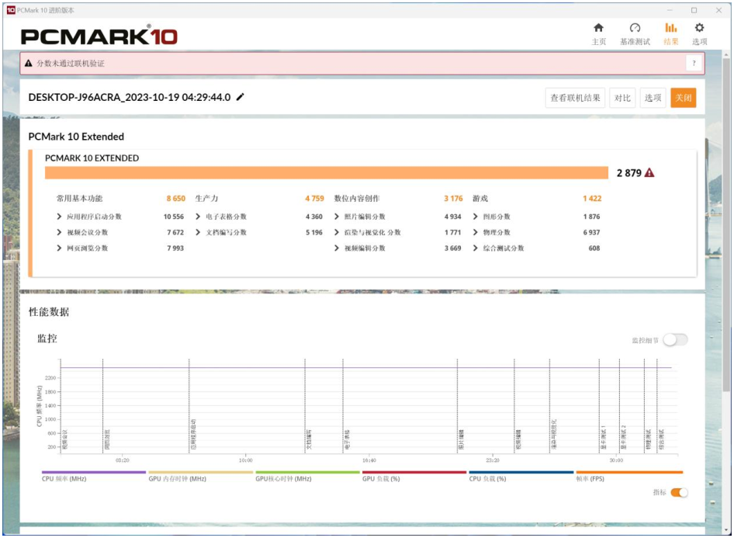Click the question mark help icon in warning banner

pos(694,64)
